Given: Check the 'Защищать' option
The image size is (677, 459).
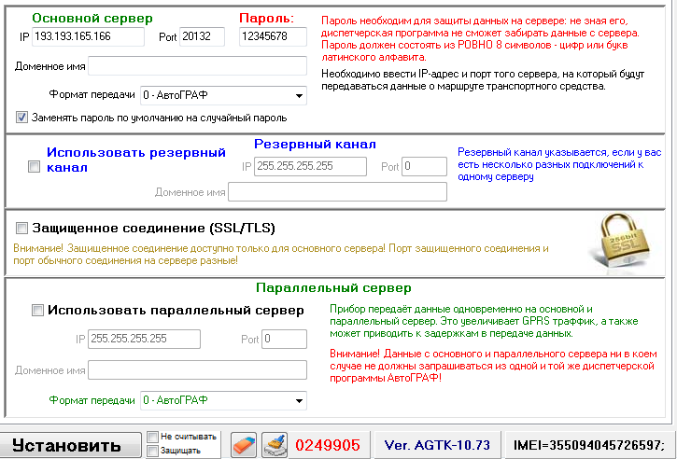Looking at the screenshot, I should (152, 452).
